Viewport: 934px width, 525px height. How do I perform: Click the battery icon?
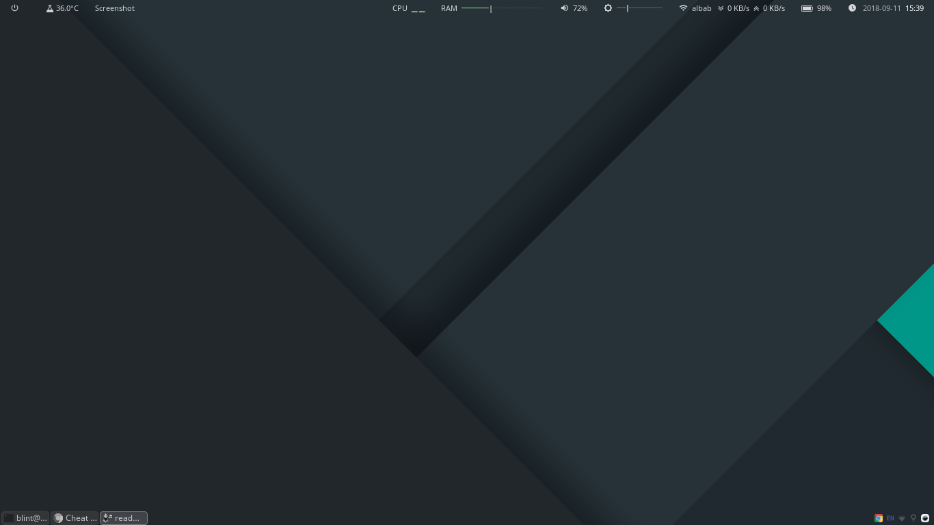click(x=807, y=8)
